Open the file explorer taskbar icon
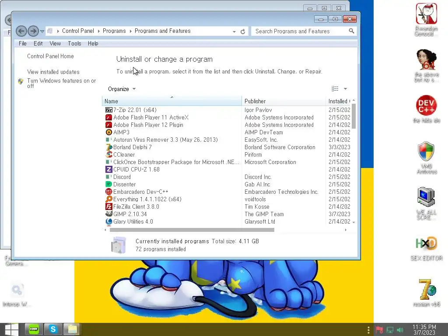The width and height of the screenshot is (448, 336). [72, 329]
